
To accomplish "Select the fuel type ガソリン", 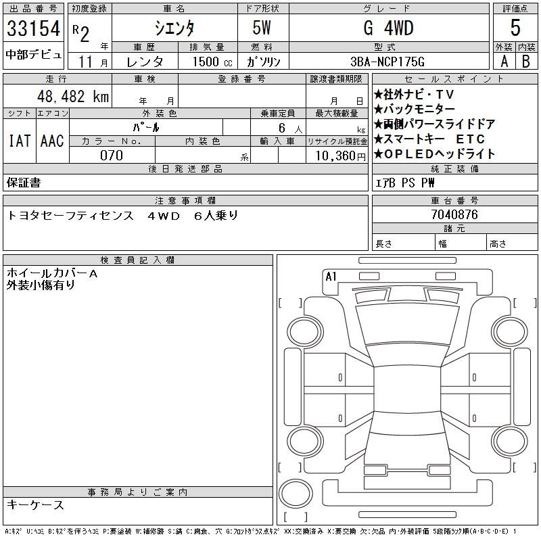I will click(263, 62).
